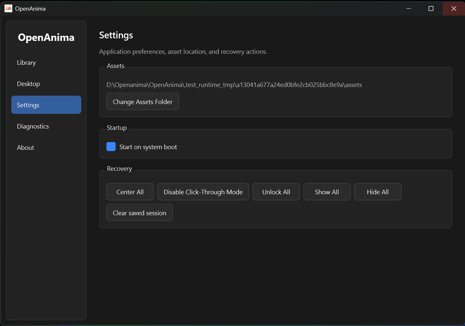Select the Settings sidebar item
The height and width of the screenshot is (326, 465).
click(x=46, y=105)
